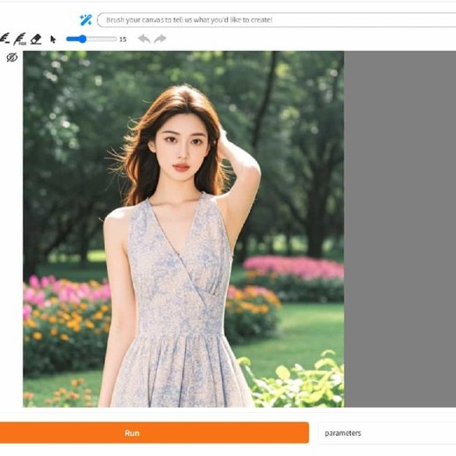Click the blue magic wand icon
456x456 pixels.
coord(86,20)
